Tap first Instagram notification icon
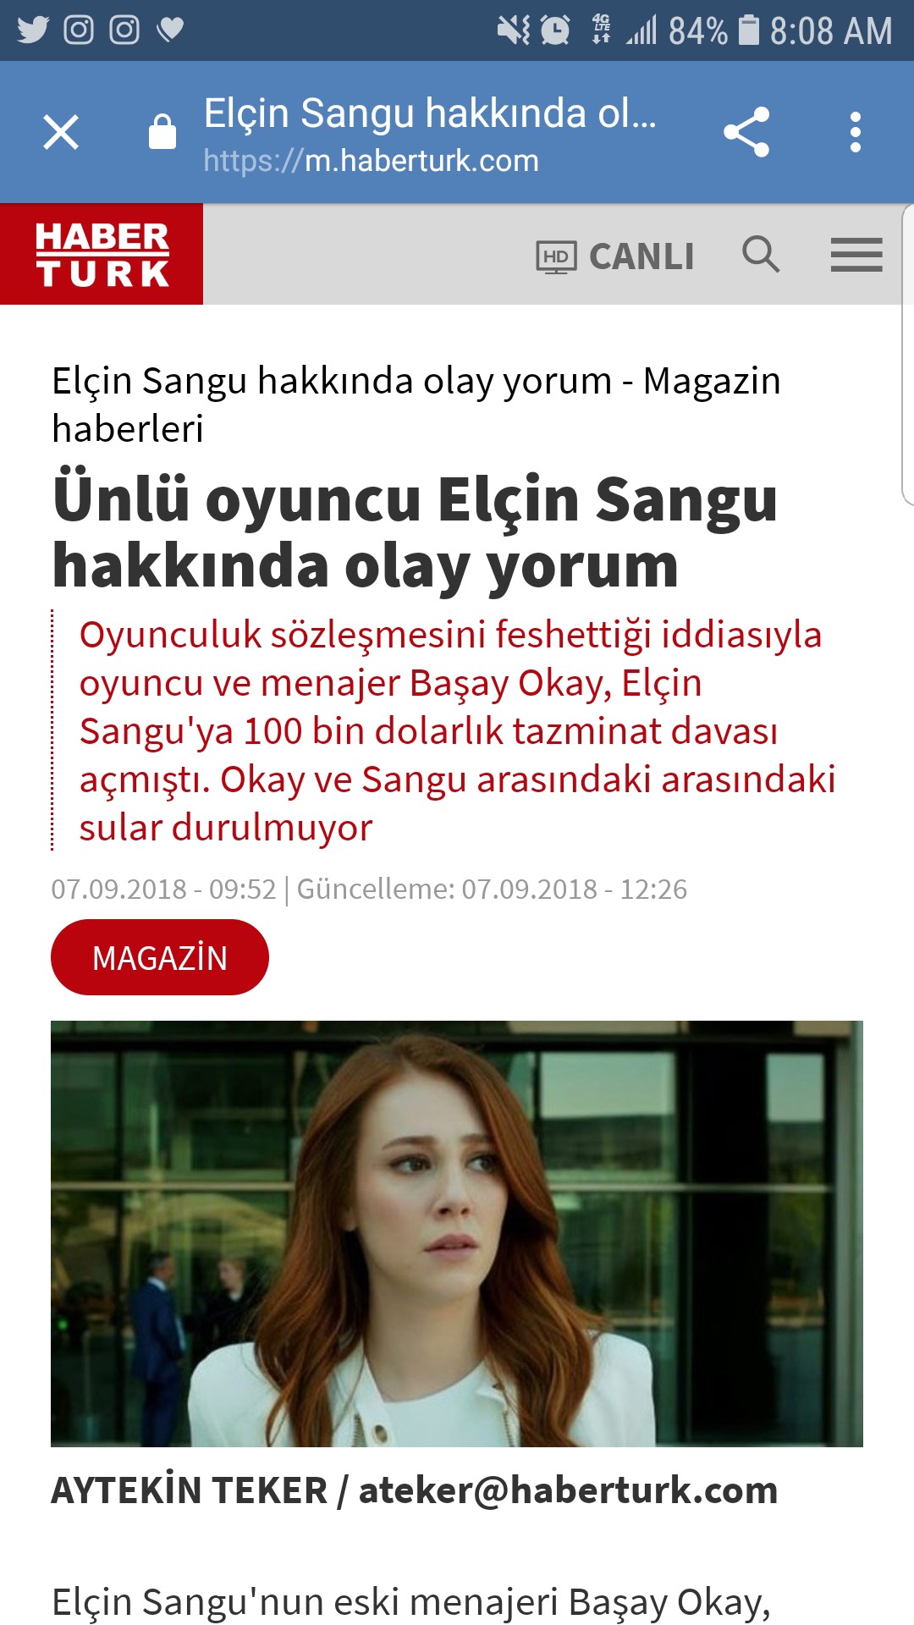The width and height of the screenshot is (914, 1625). [x=79, y=30]
